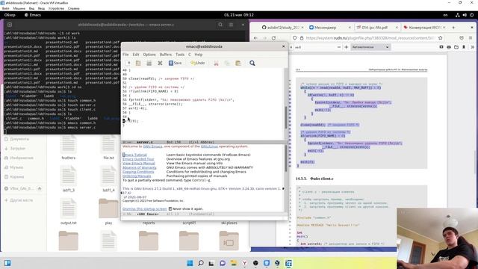Click the PDF viewer zoom in plus button
This screenshot has width=478, height=269.
pyautogui.click(x=346, y=47)
